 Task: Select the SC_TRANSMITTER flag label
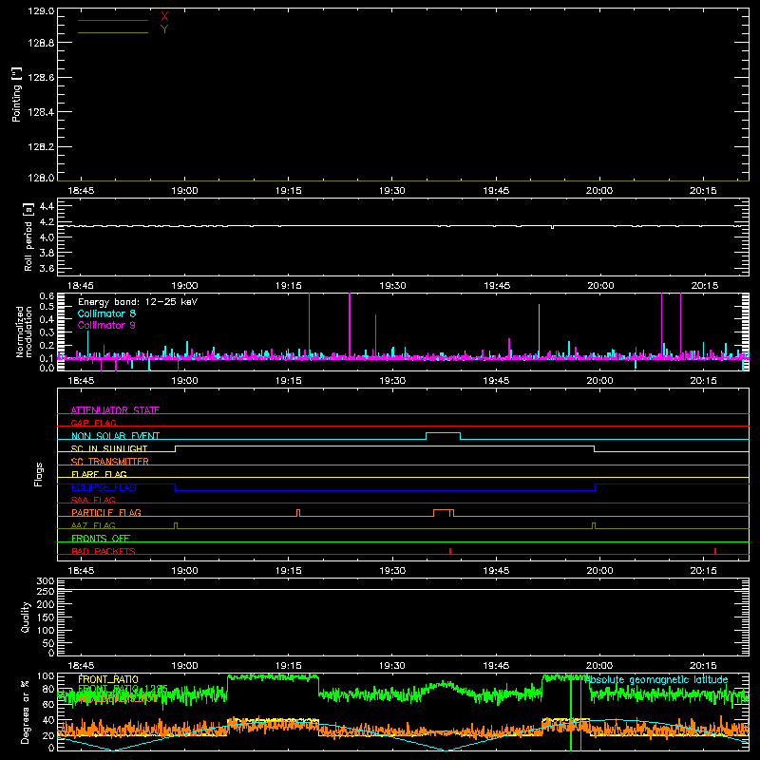pos(110,461)
